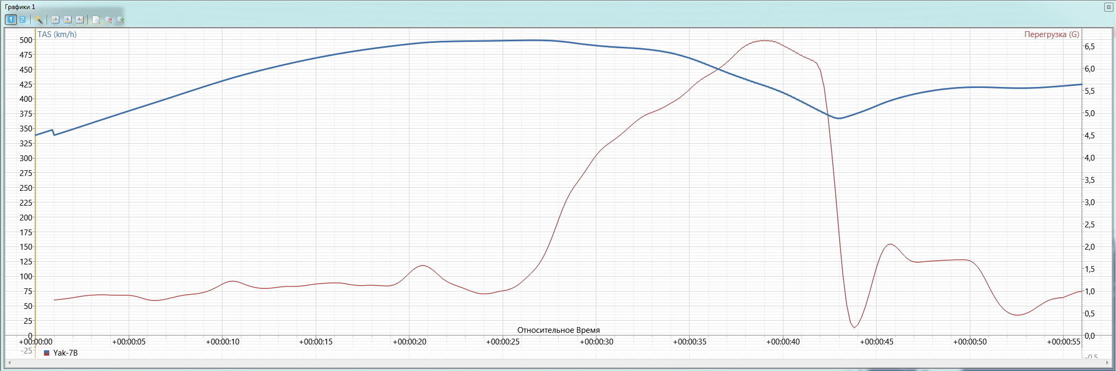Click the horizontal scrollbar left arrow
Image resolution: width=1116 pixels, height=371 pixels.
tap(9, 363)
